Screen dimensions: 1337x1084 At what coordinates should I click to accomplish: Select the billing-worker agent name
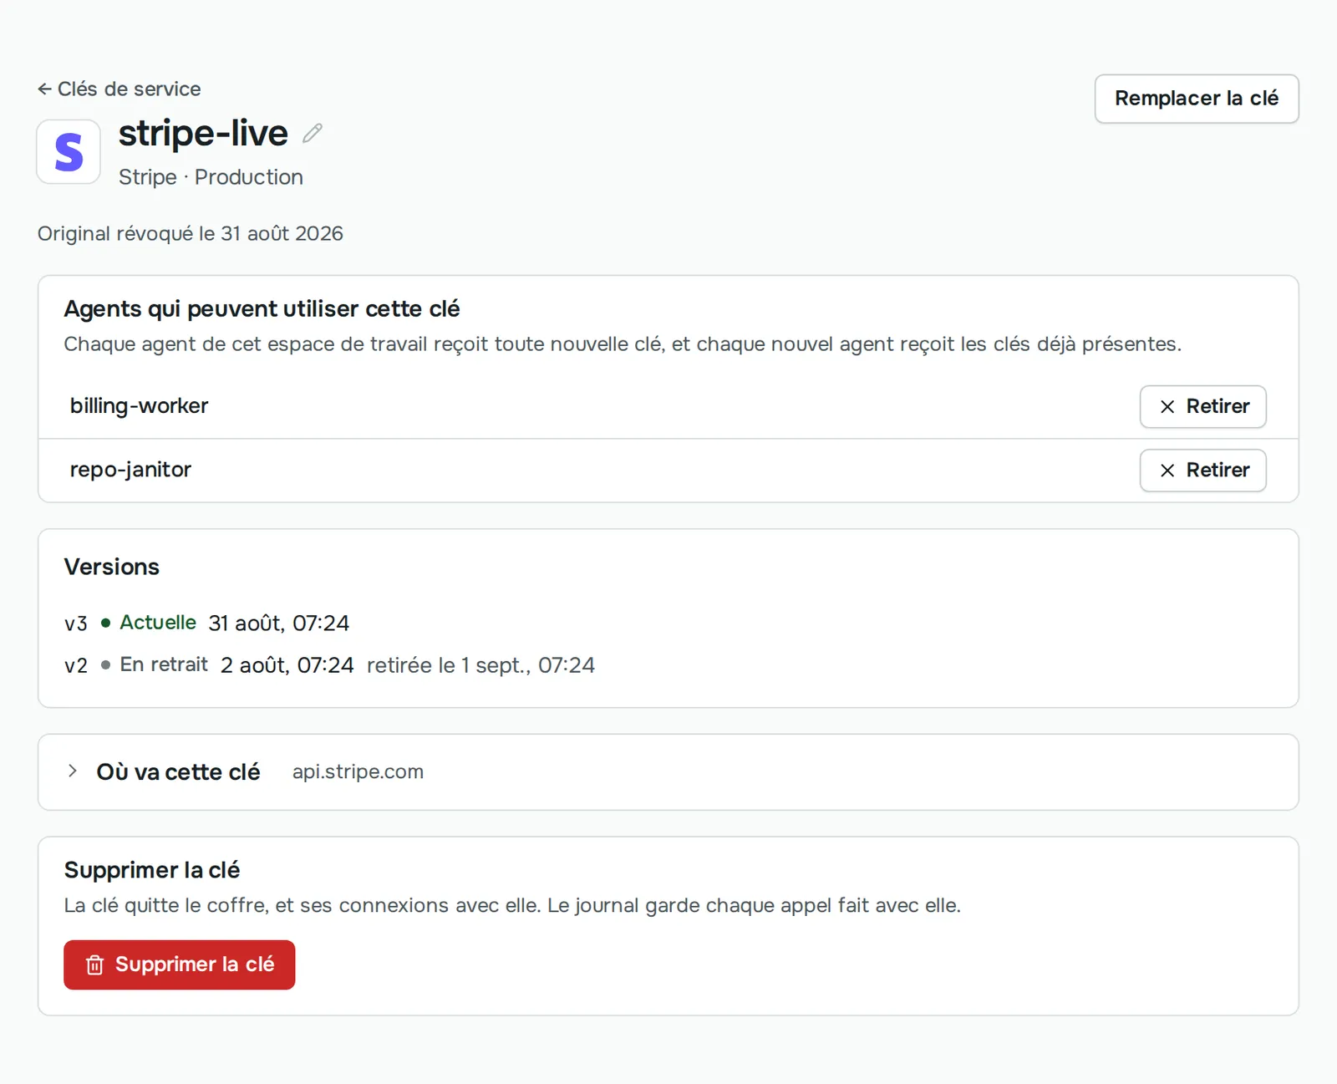tap(139, 406)
